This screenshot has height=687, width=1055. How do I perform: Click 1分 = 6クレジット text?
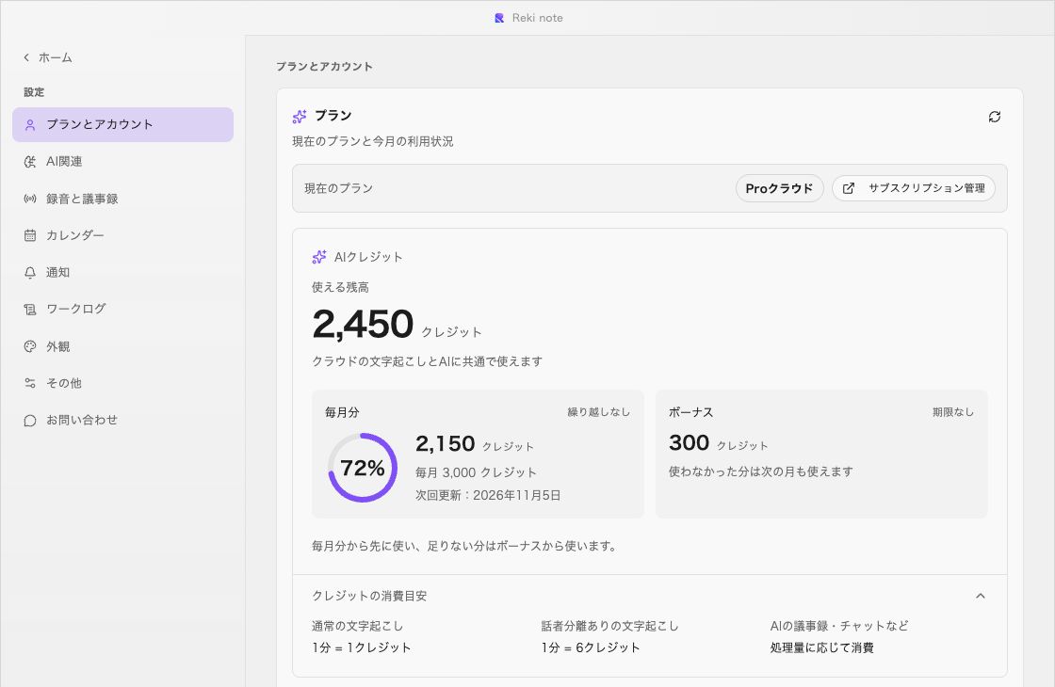591,648
